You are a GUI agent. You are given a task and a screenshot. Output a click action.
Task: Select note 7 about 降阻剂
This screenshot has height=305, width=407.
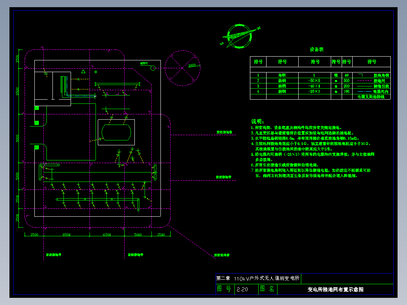point(311,173)
